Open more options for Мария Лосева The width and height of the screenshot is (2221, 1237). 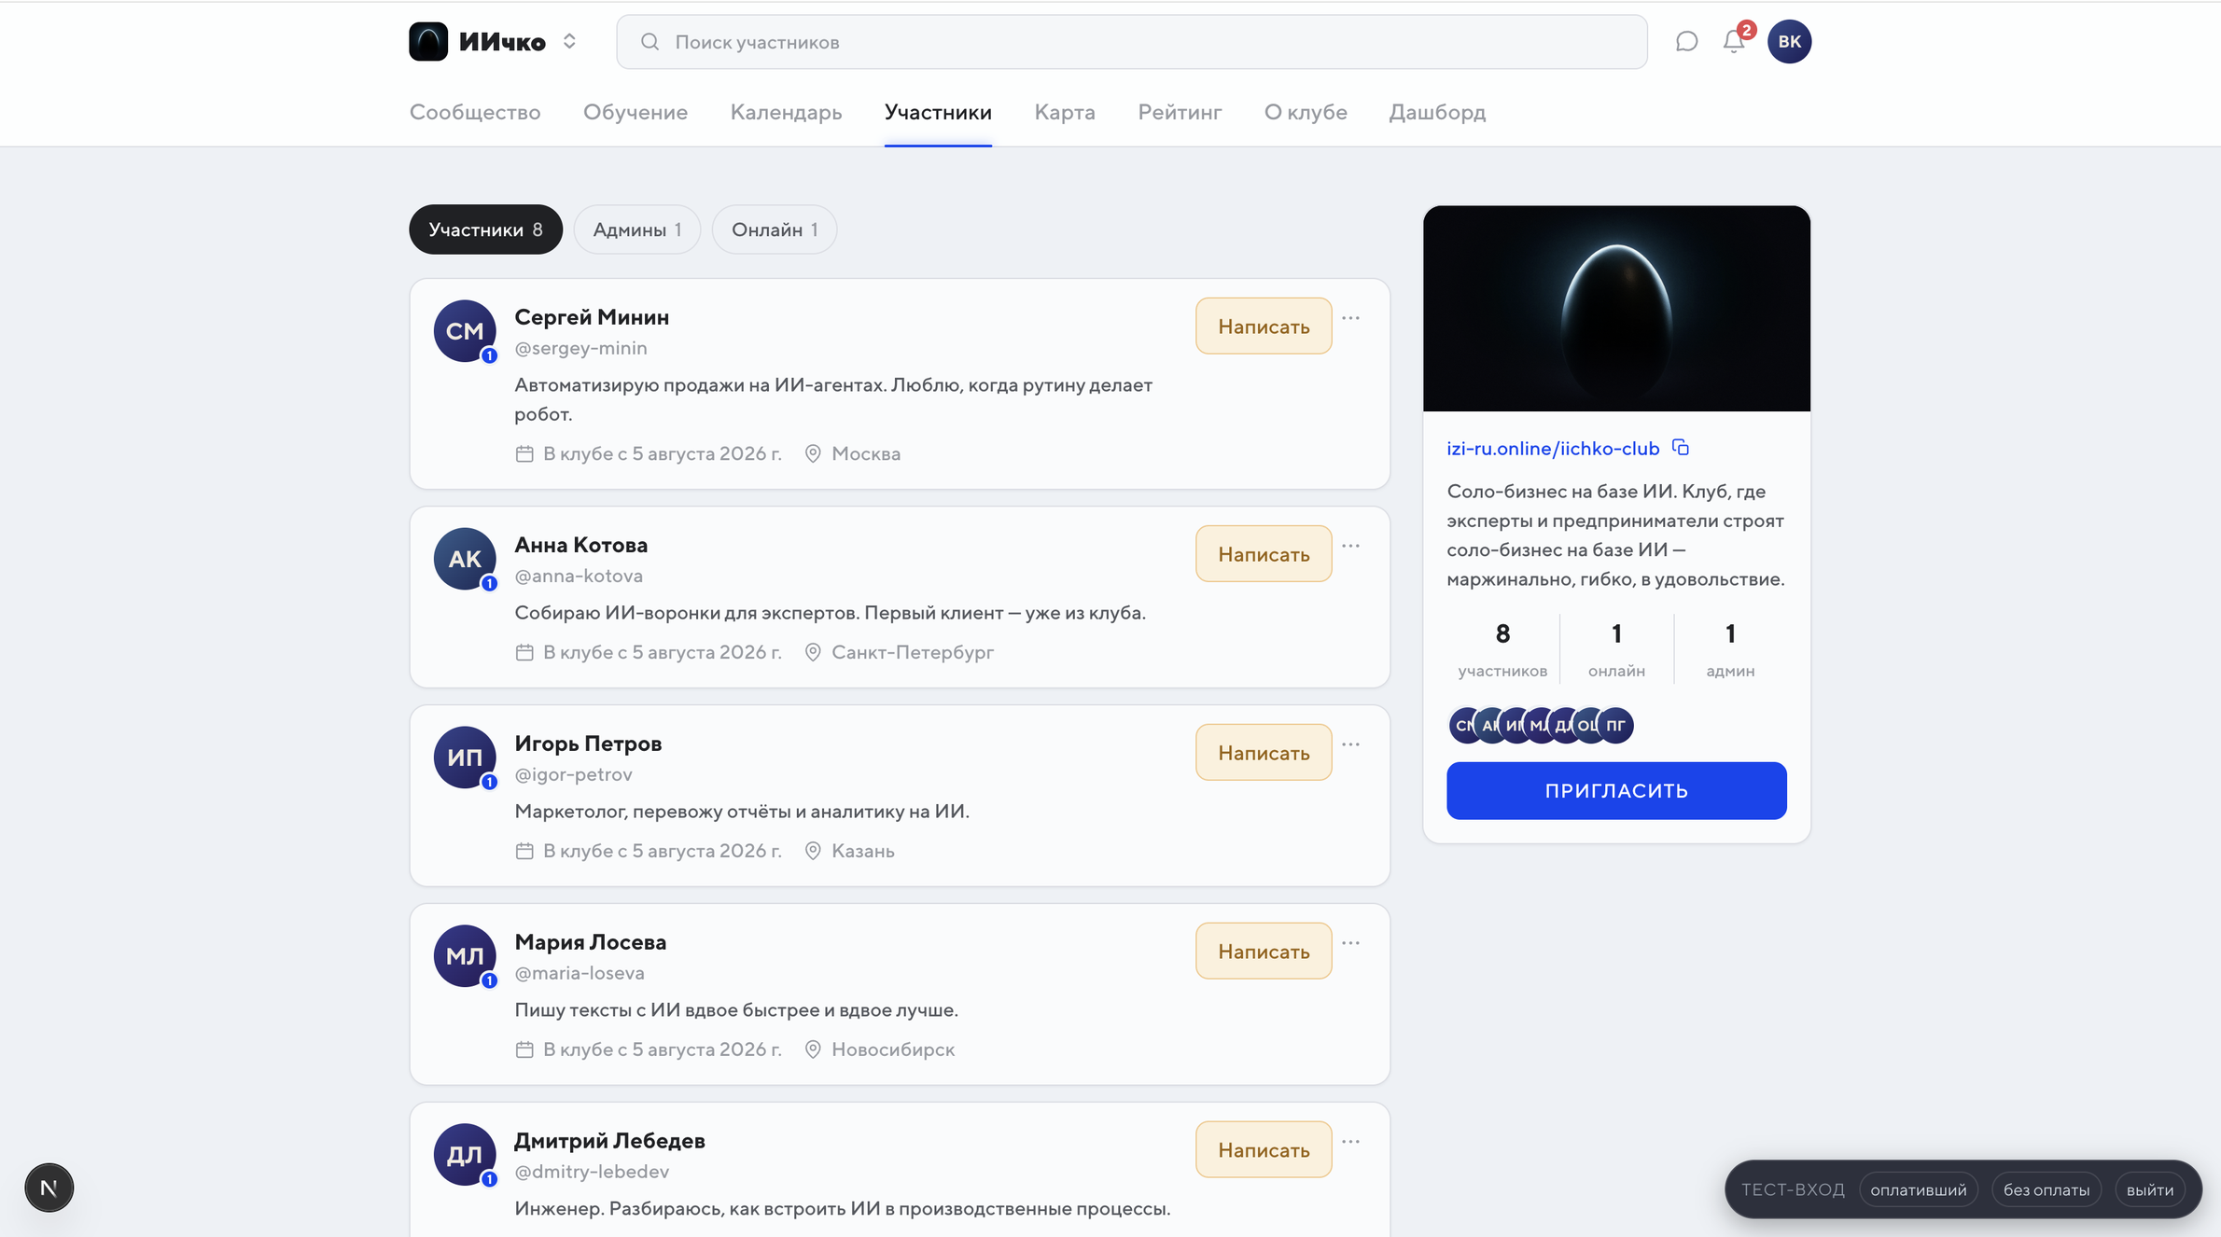[x=1350, y=943]
